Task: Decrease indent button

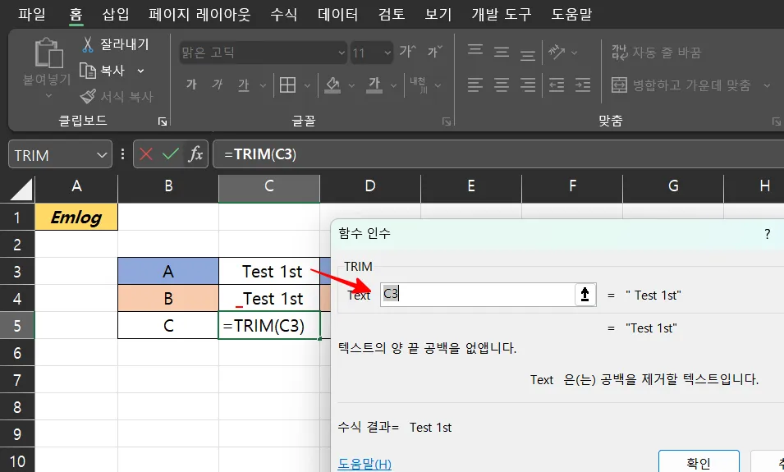Action: pos(557,85)
